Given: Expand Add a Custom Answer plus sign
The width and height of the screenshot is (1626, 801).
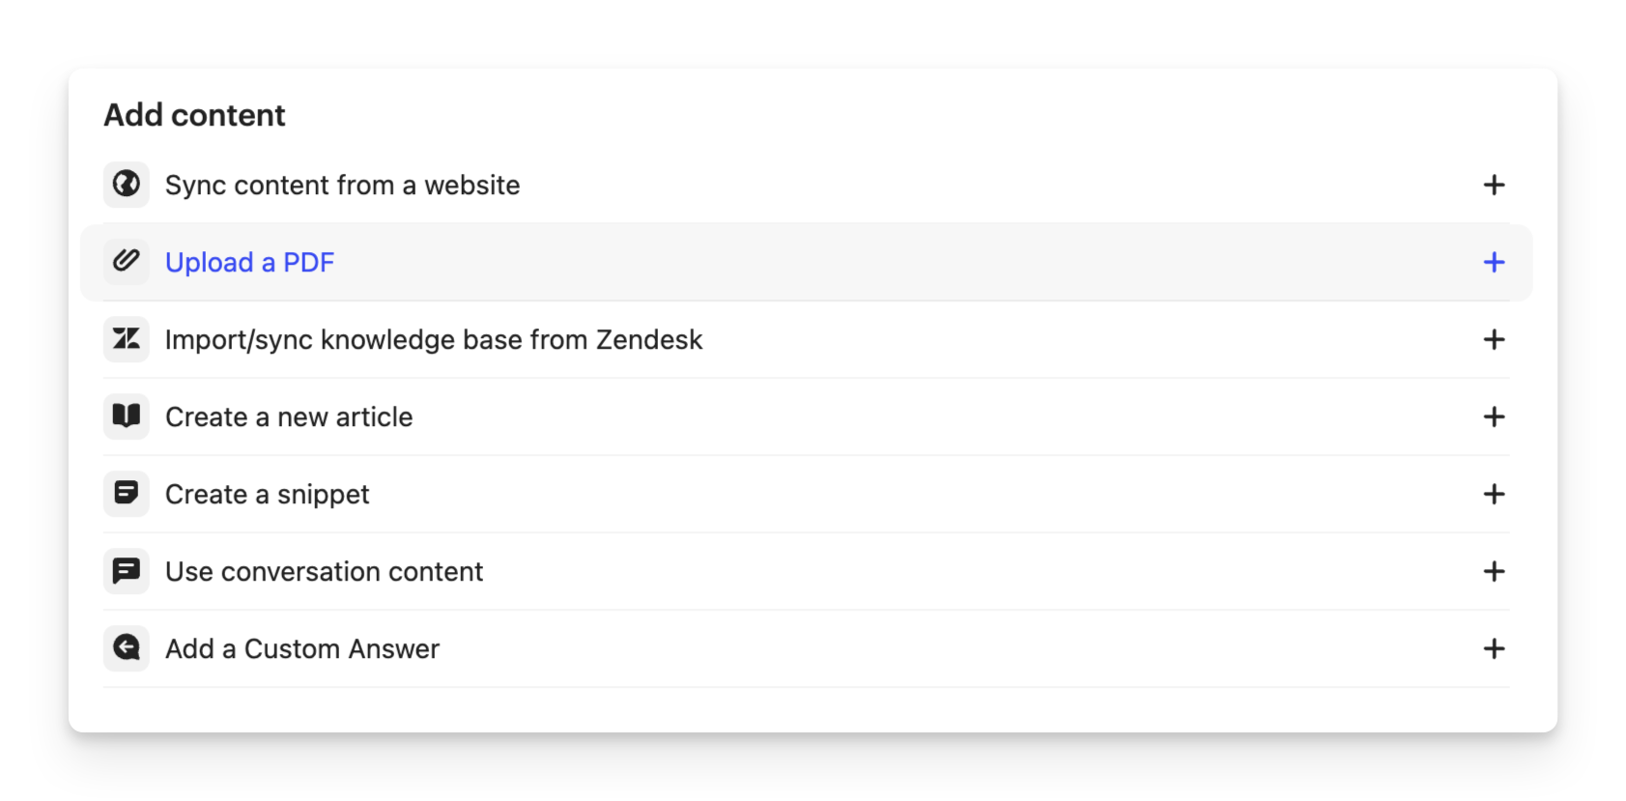Looking at the screenshot, I should [x=1494, y=648].
